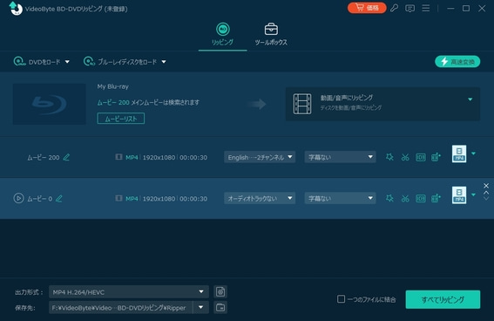Open subtitle dropdown for ムービー 0
The width and height of the screenshot is (494, 321).
click(341, 198)
